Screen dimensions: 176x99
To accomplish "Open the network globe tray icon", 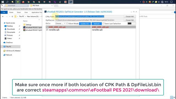I will [162, 2].
